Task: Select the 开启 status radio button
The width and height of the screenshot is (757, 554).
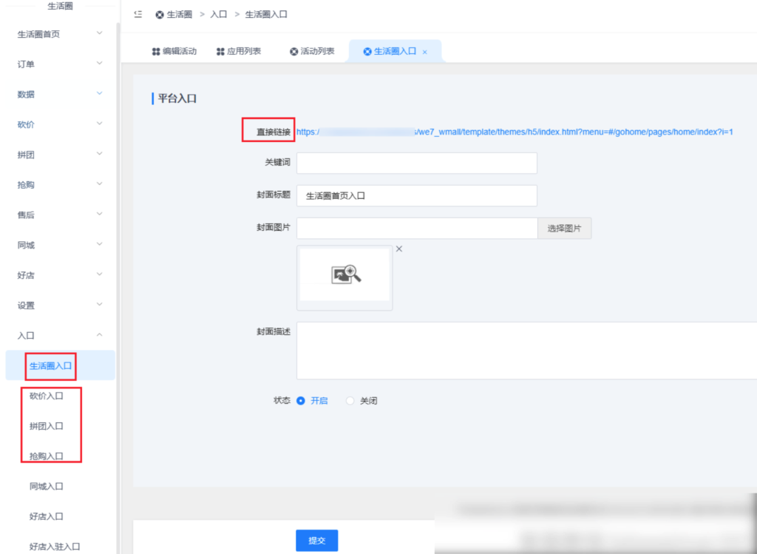Action: tap(301, 401)
